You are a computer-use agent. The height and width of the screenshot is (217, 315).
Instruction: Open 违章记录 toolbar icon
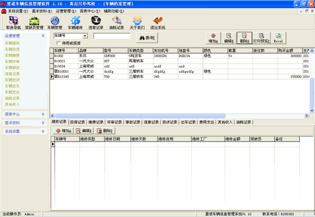coord(96,23)
